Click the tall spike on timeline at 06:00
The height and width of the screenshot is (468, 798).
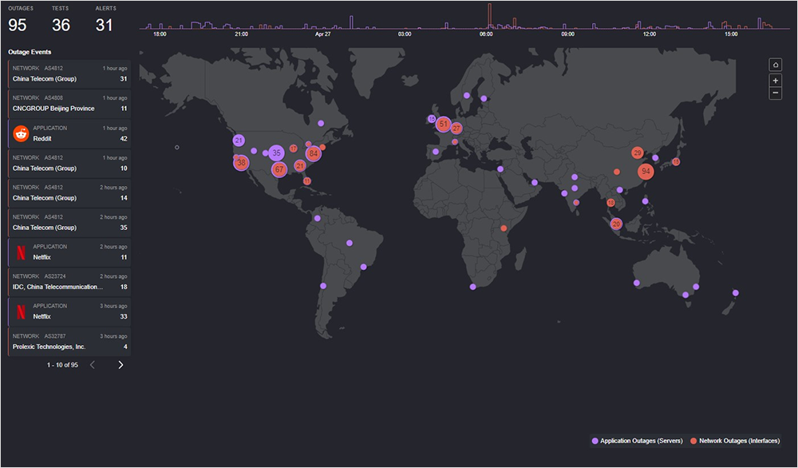[489, 16]
